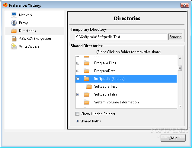Select the Softpedia Files row
This screenshot has height=148, width=192.
(126, 94)
